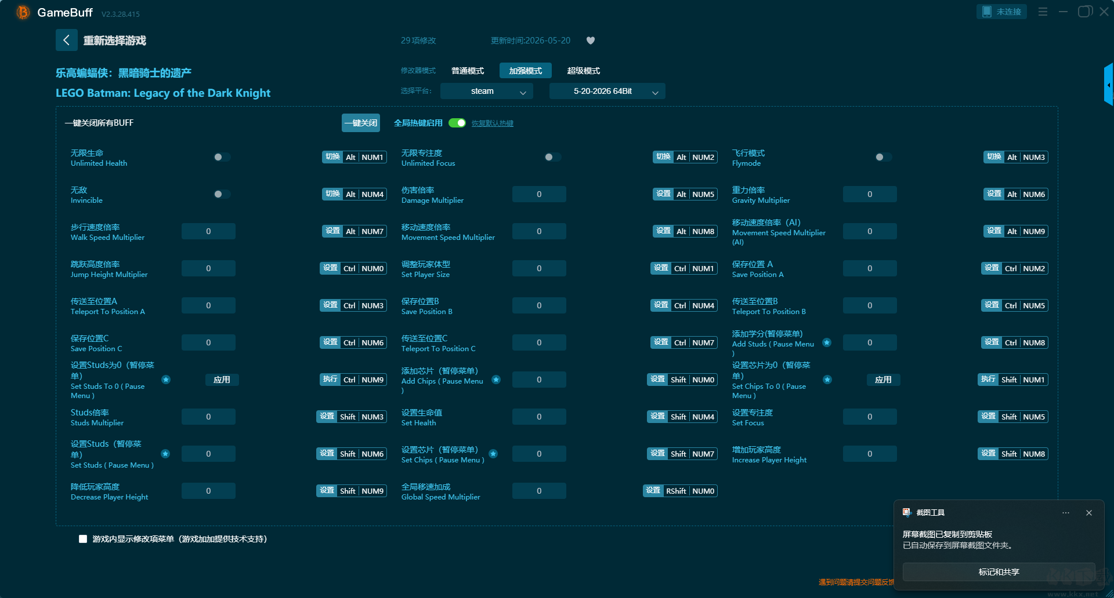Image resolution: width=1114 pixels, height=598 pixels.
Task: Click the back arrow to reselect game
Action: (66, 40)
